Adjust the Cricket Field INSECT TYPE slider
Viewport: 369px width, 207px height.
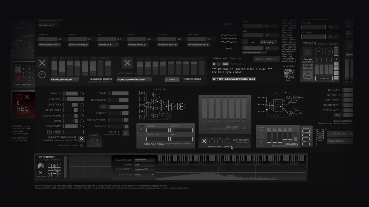[x=157, y=139]
